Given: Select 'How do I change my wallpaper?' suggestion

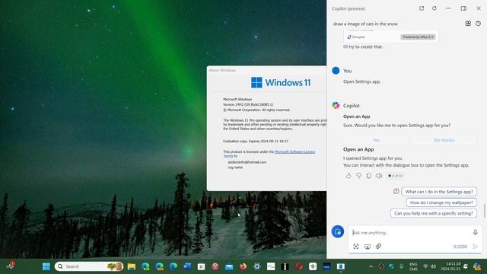Looking at the screenshot, I should pos(441,202).
